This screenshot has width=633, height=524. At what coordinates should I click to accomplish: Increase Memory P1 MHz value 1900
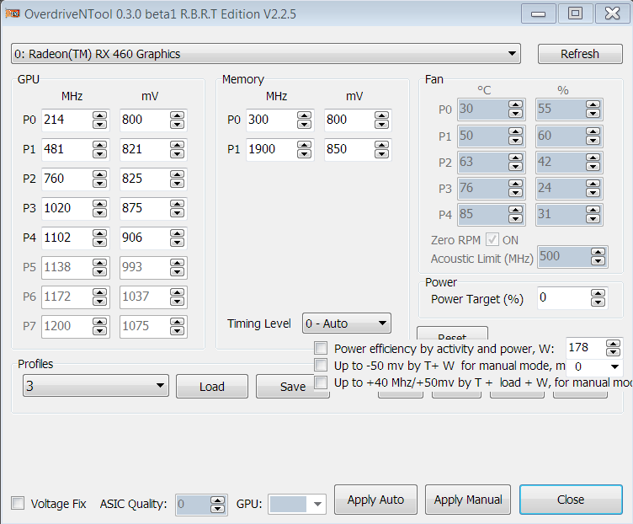[x=304, y=145]
